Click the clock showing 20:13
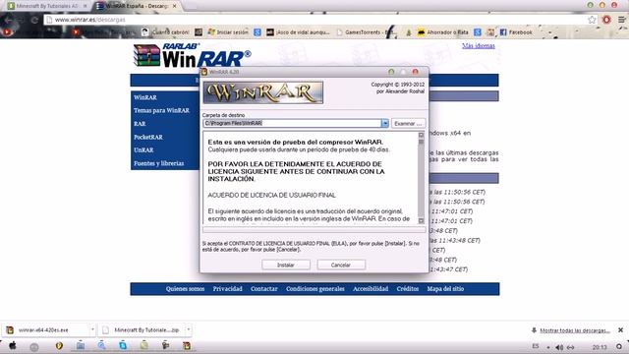 600,347
